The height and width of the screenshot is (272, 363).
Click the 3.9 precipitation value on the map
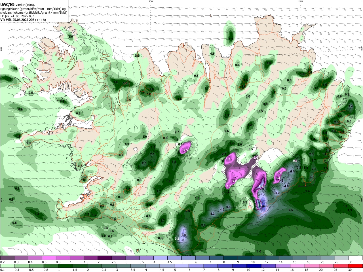pos(228,207)
